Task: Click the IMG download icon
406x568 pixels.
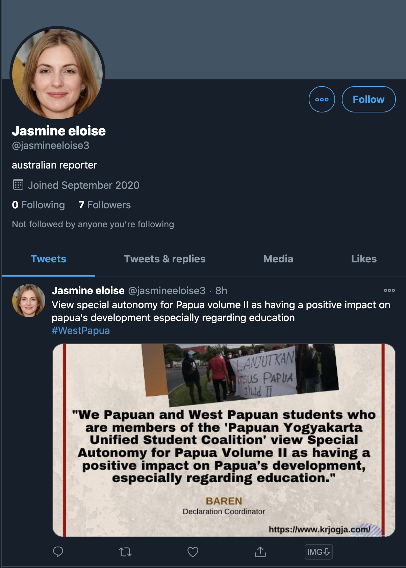Action: tap(319, 552)
